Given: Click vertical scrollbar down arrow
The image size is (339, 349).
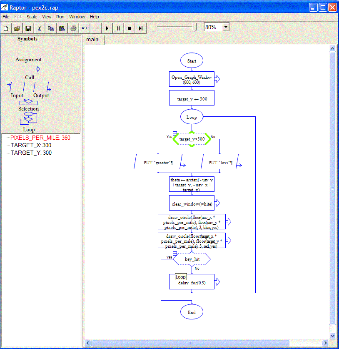Looking at the screenshot, I should coord(333,336).
